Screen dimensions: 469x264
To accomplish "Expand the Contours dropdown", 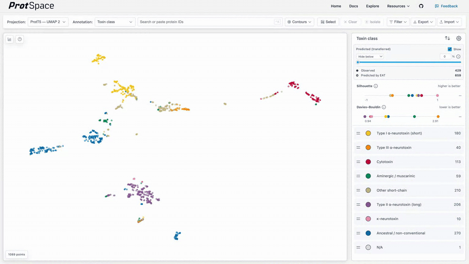I will pos(299,22).
